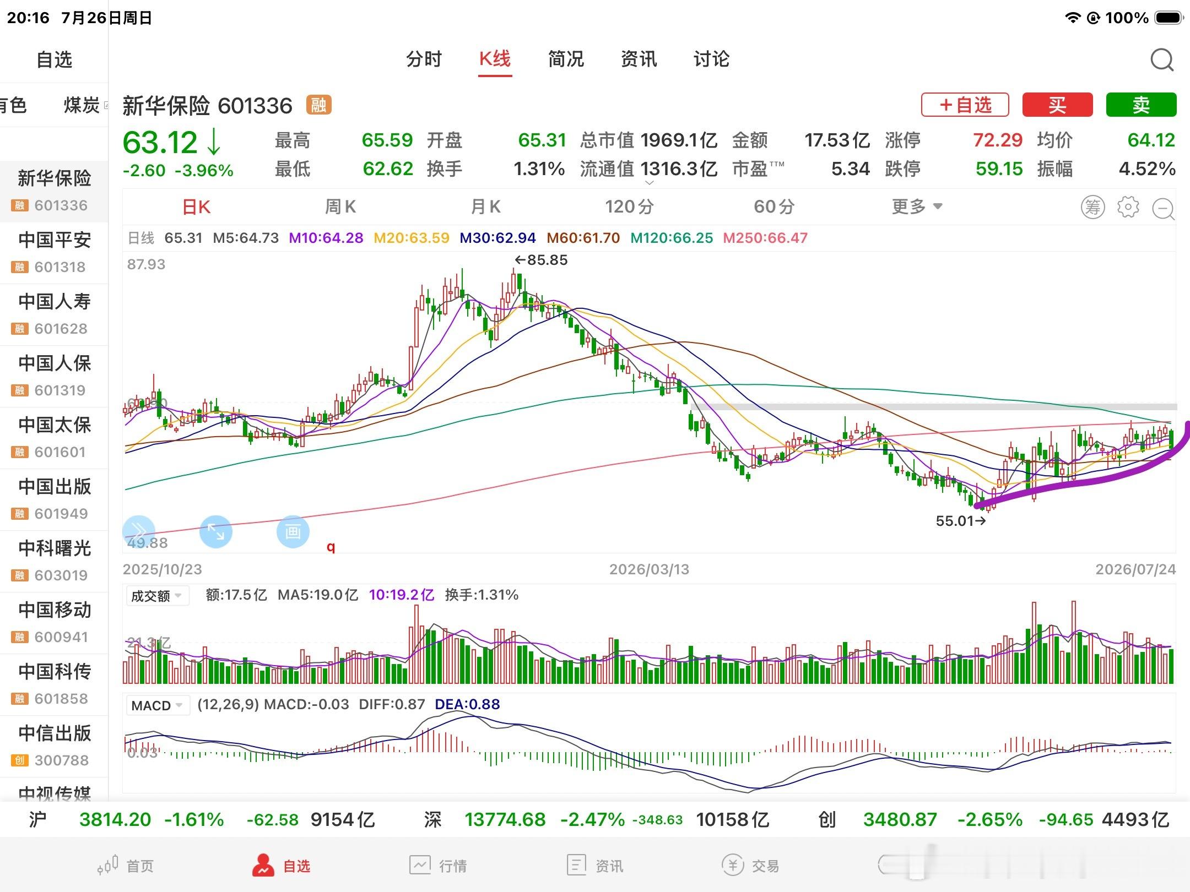
Task: Open the 成交额 indicator dropdown
Action: pyautogui.click(x=157, y=596)
